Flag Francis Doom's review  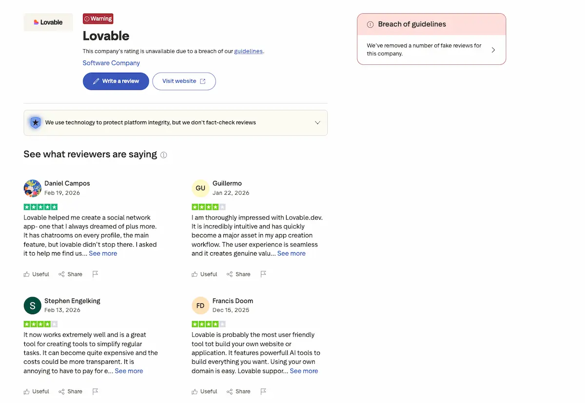[x=264, y=391]
